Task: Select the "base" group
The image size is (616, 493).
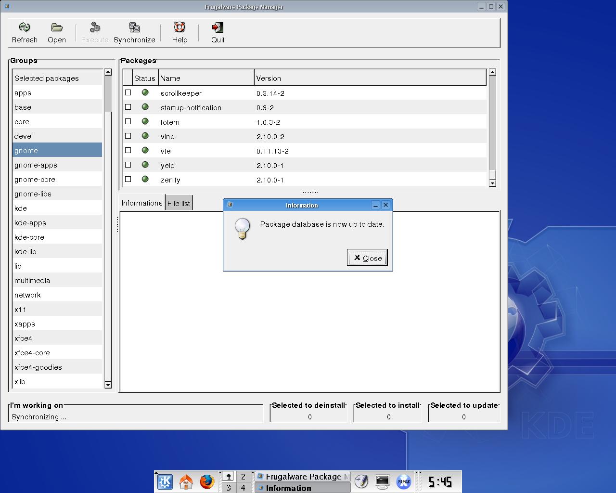Action: 57,107
